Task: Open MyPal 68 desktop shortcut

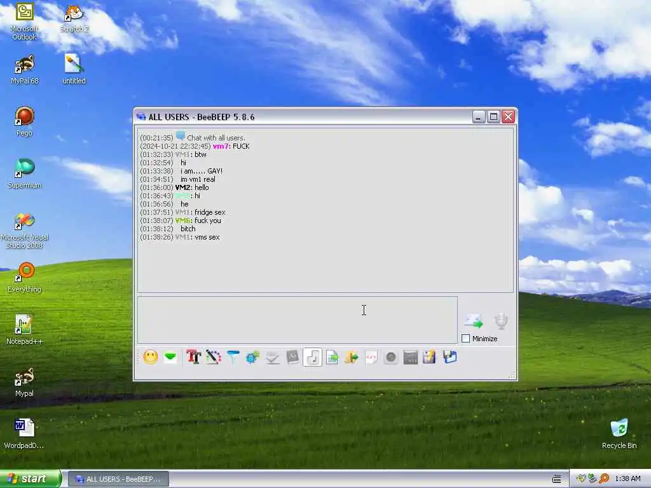Action: click(24, 70)
